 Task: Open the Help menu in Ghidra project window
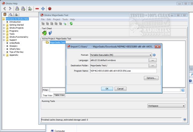tap(72, 19)
